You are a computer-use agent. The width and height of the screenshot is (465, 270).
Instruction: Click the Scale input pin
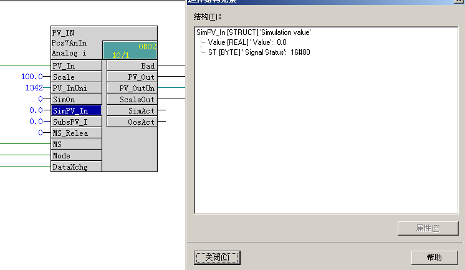pos(76,77)
